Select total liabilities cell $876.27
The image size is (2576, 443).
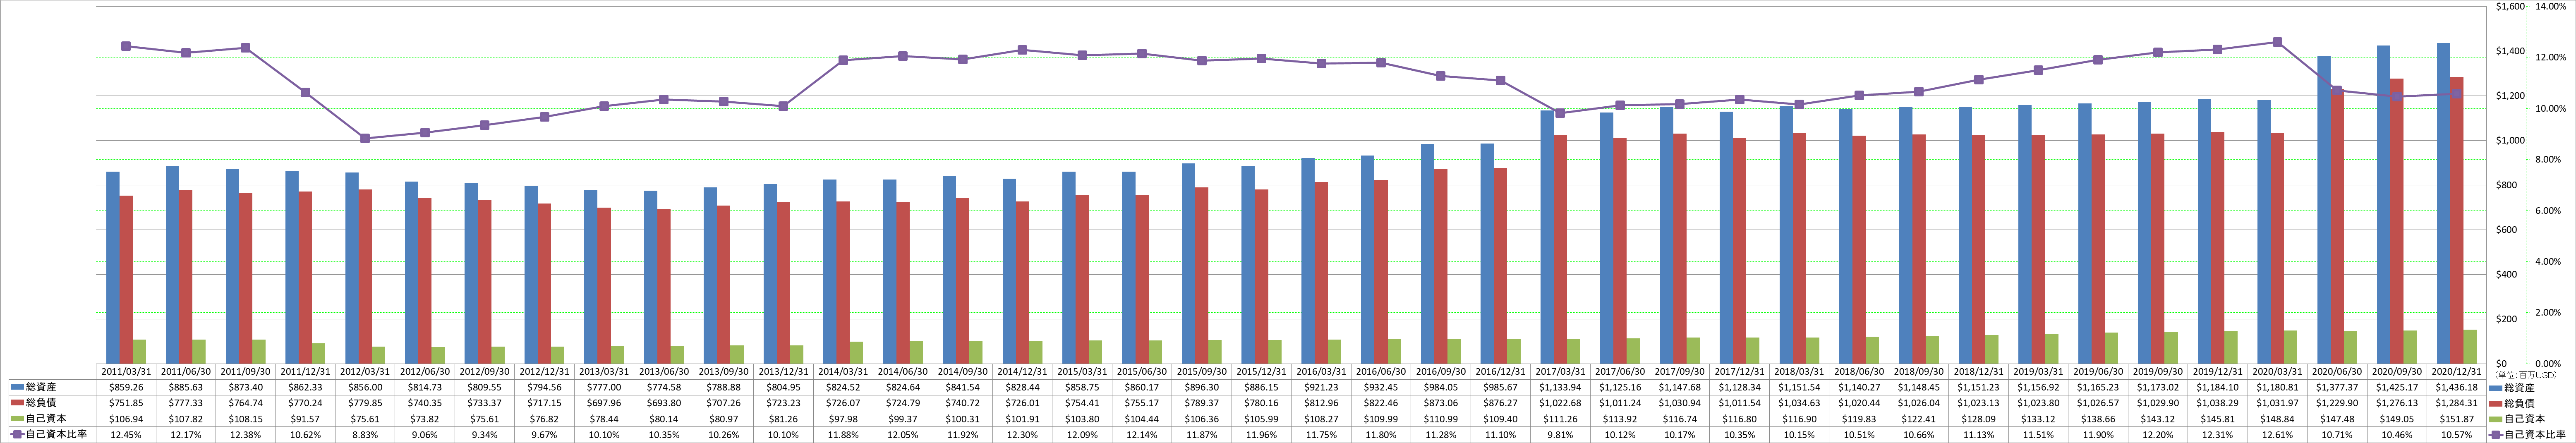tap(1501, 403)
